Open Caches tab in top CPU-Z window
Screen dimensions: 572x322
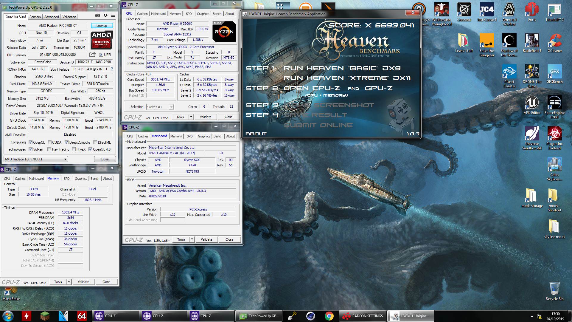pyautogui.click(x=142, y=14)
